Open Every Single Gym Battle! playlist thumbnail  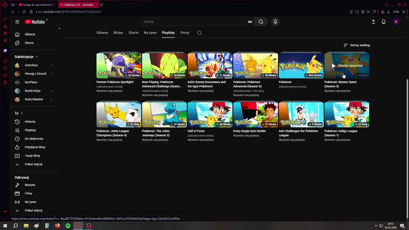coord(256,115)
